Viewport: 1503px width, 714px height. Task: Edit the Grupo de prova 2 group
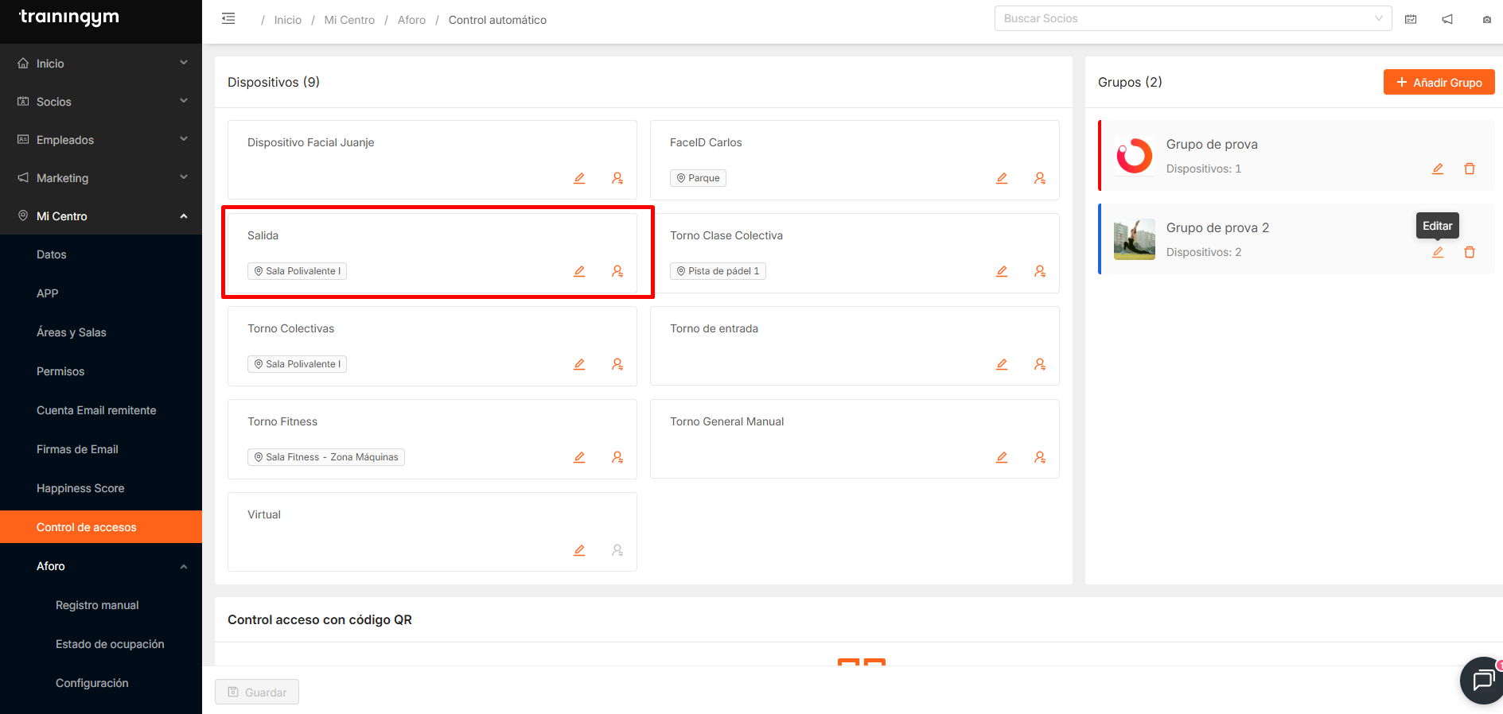tap(1437, 252)
